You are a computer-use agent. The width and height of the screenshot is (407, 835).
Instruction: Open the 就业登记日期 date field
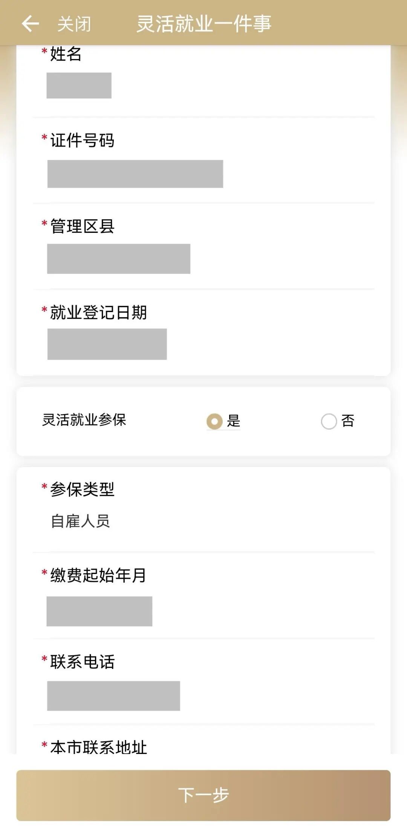point(107,344)
